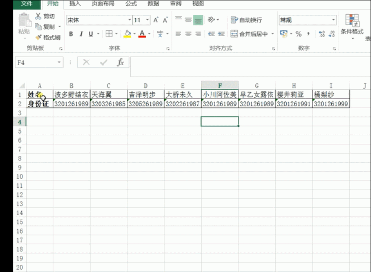The width and height of the screenshot is (371, 272).
Task: Select the Format Painter (格式刷) brush
Action: pyautogui.click(x=38, y=37)
